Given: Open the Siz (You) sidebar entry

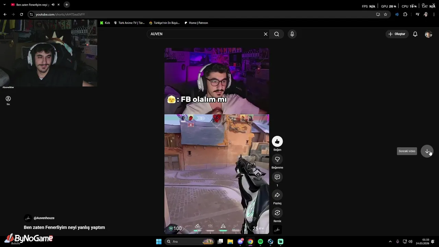Looking at the screenshot, I should (8, 101).
